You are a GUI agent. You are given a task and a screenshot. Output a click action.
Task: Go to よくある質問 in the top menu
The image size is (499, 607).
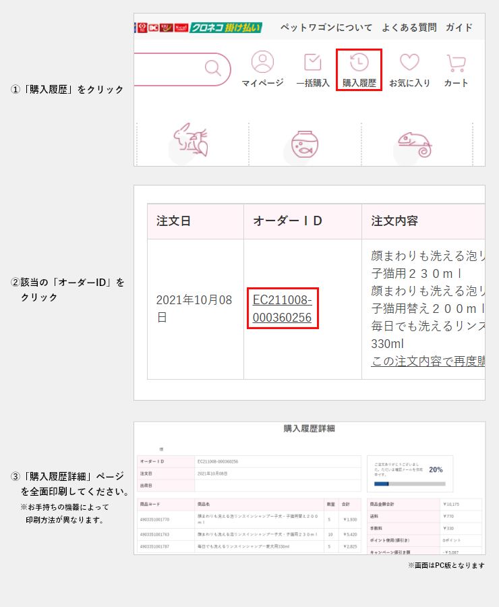click(x=409, y=28)
